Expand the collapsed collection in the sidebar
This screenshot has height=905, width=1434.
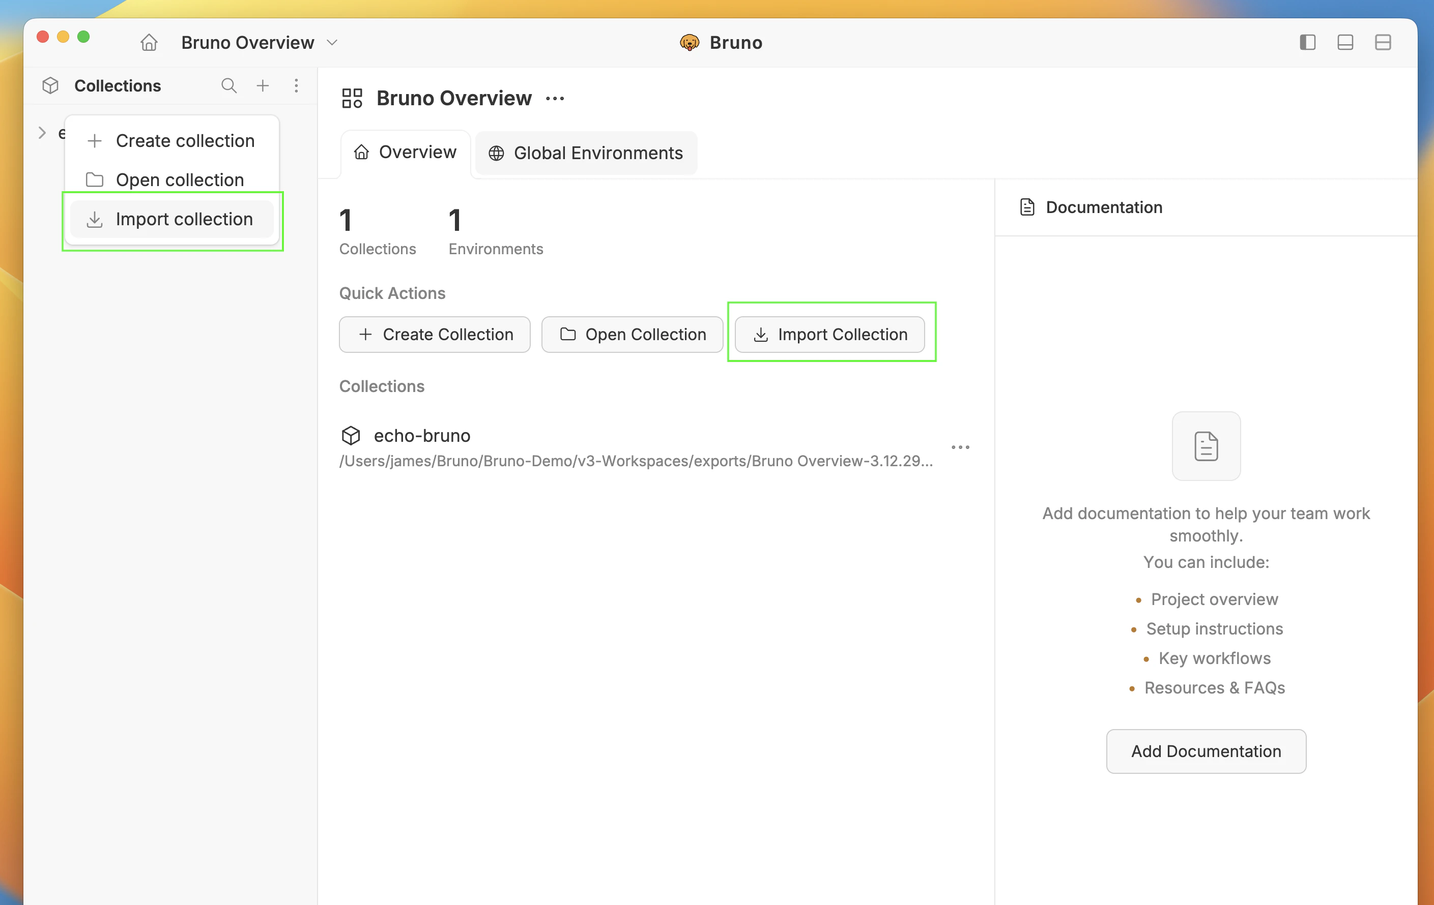pyautogui.click(x=42, y=132)
